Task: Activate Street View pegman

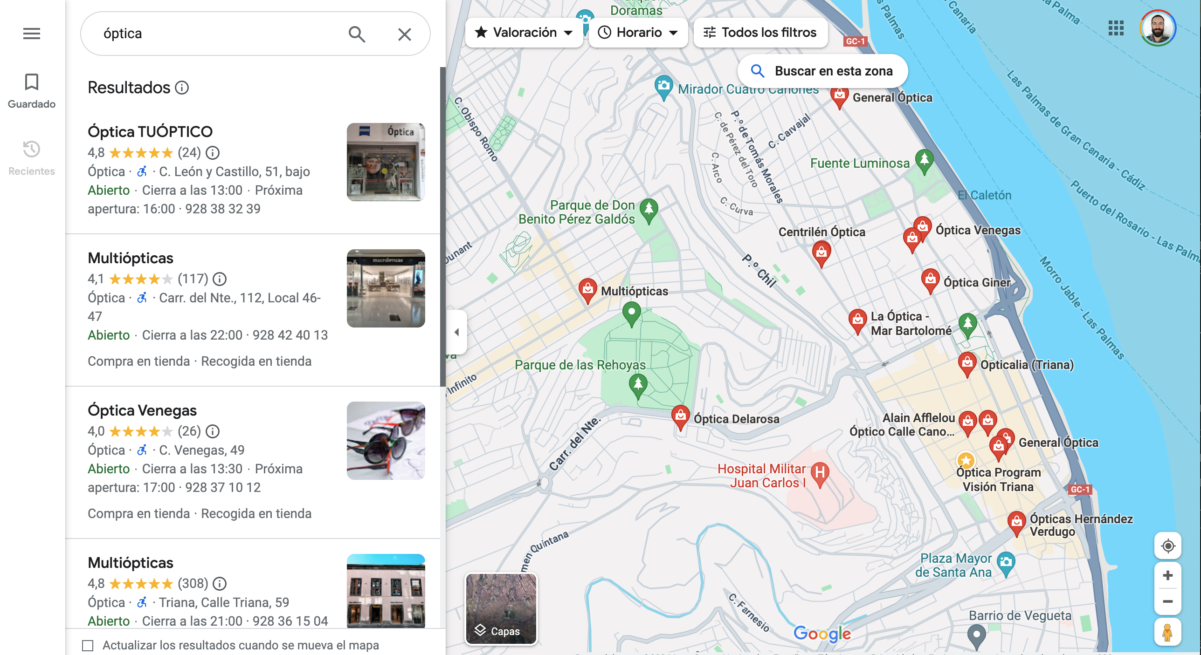Action: click(1168, 632)
